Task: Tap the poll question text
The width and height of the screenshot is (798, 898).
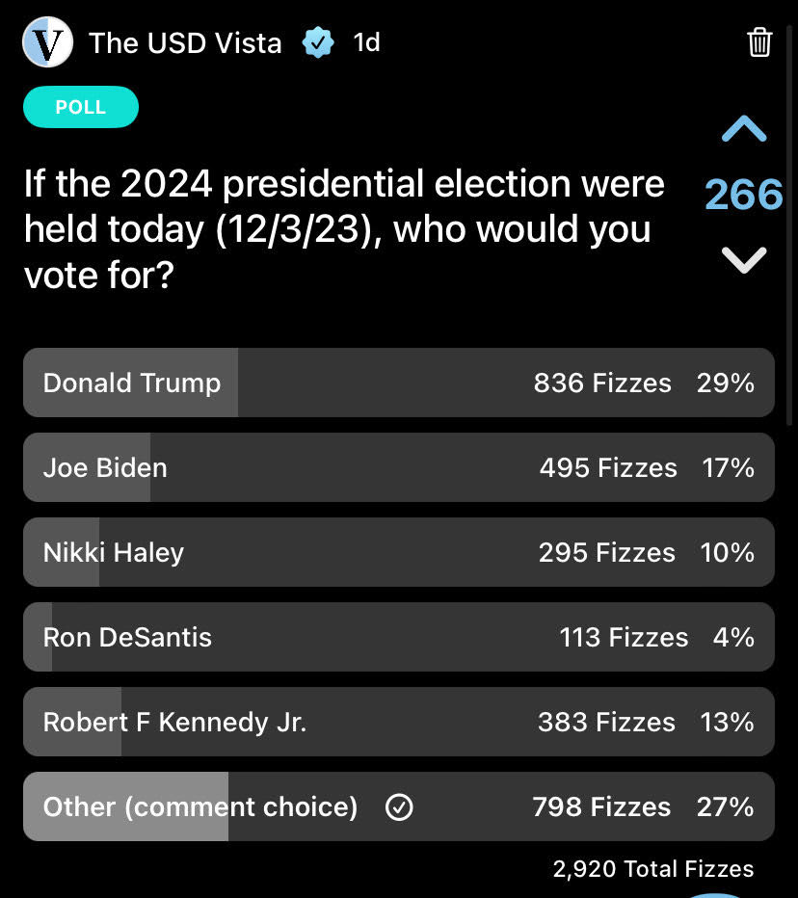Action: [344, 229]
